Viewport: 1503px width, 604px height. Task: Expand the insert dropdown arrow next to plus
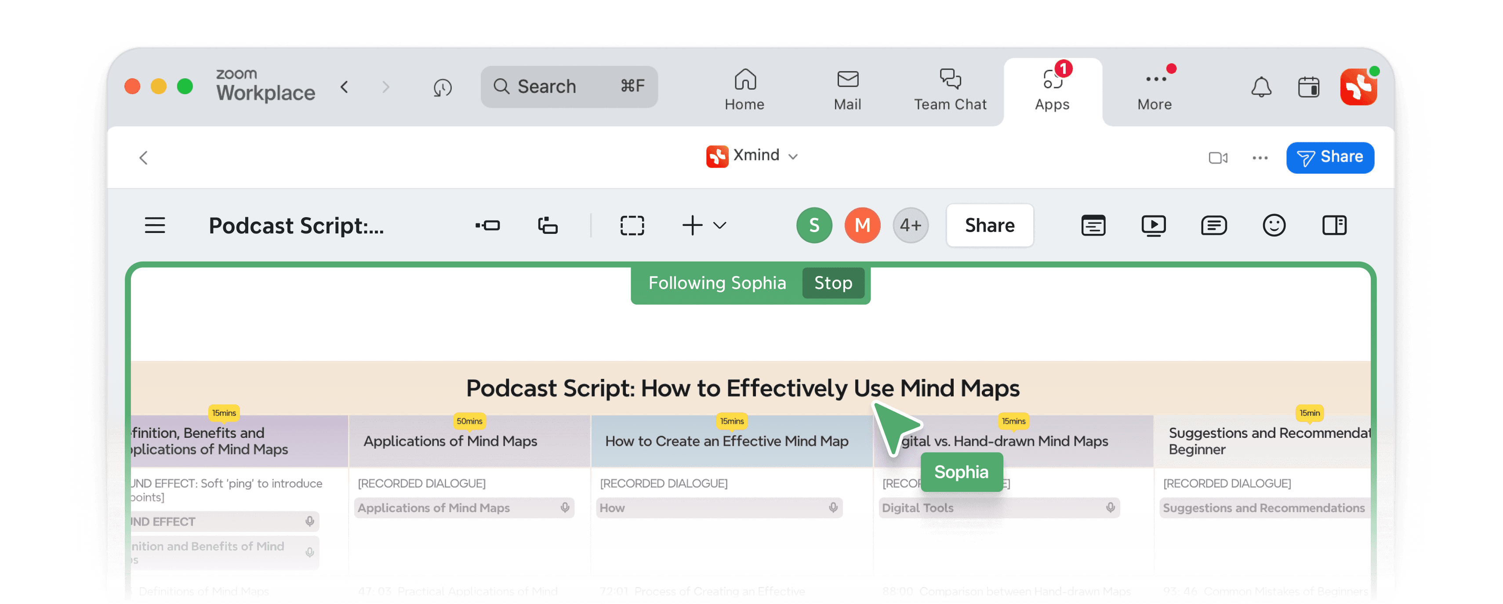[719, 225]
